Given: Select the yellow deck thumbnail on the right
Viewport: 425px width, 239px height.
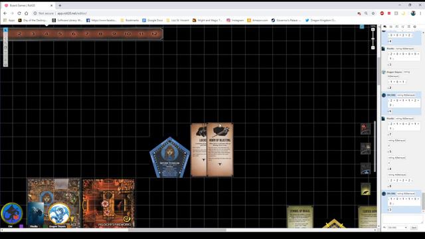Looking at the screenshot, I should pyautogui.click(x=366, y=189).
